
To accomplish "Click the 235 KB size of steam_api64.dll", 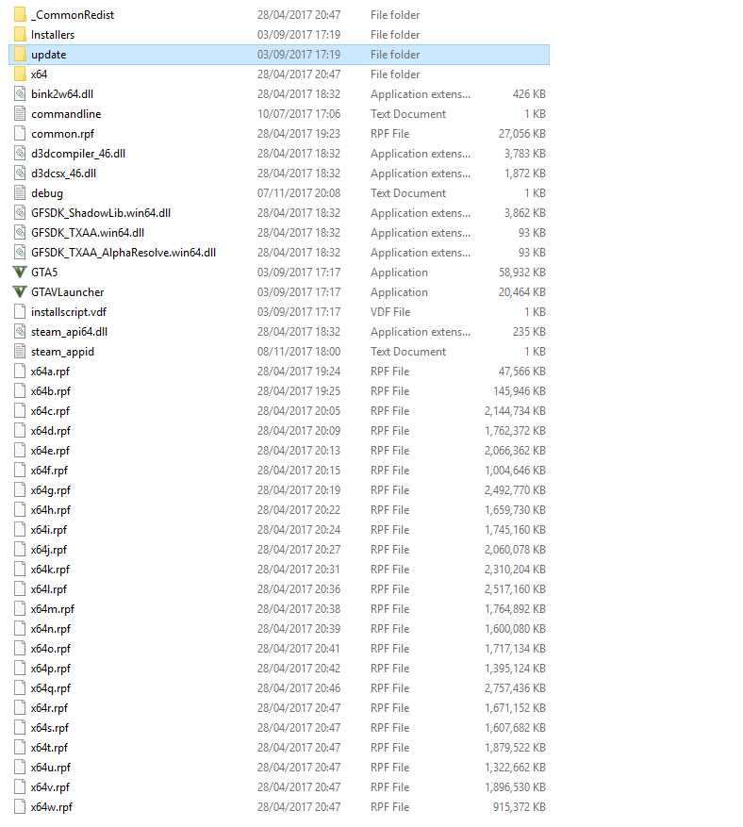I will (529, 332).
